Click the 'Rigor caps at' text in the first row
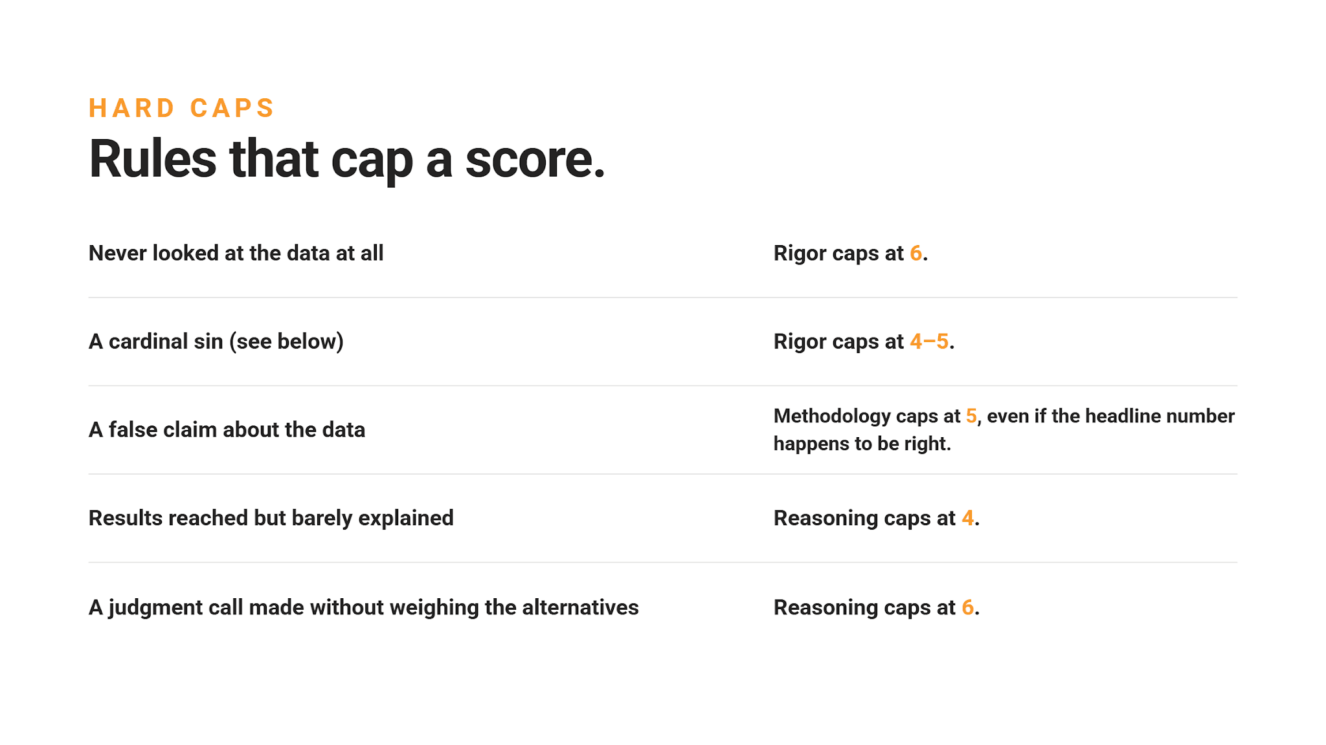 pos(838,254)
